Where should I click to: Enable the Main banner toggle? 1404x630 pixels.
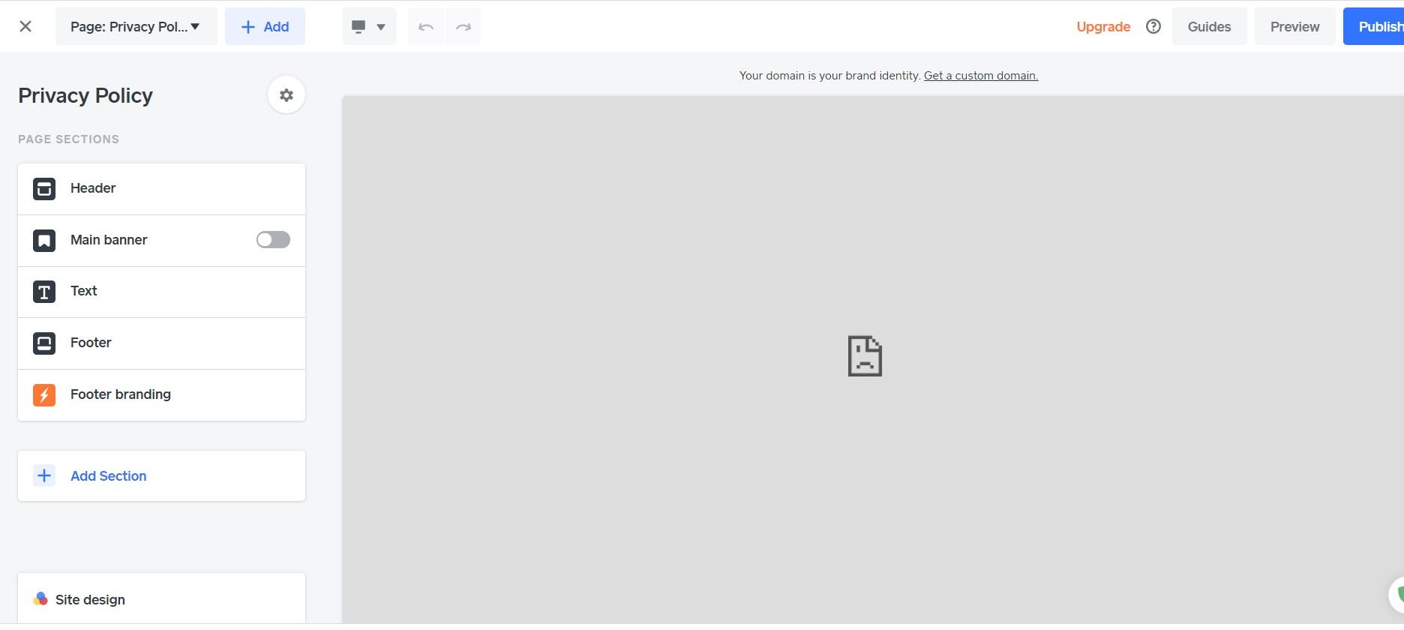273,239
